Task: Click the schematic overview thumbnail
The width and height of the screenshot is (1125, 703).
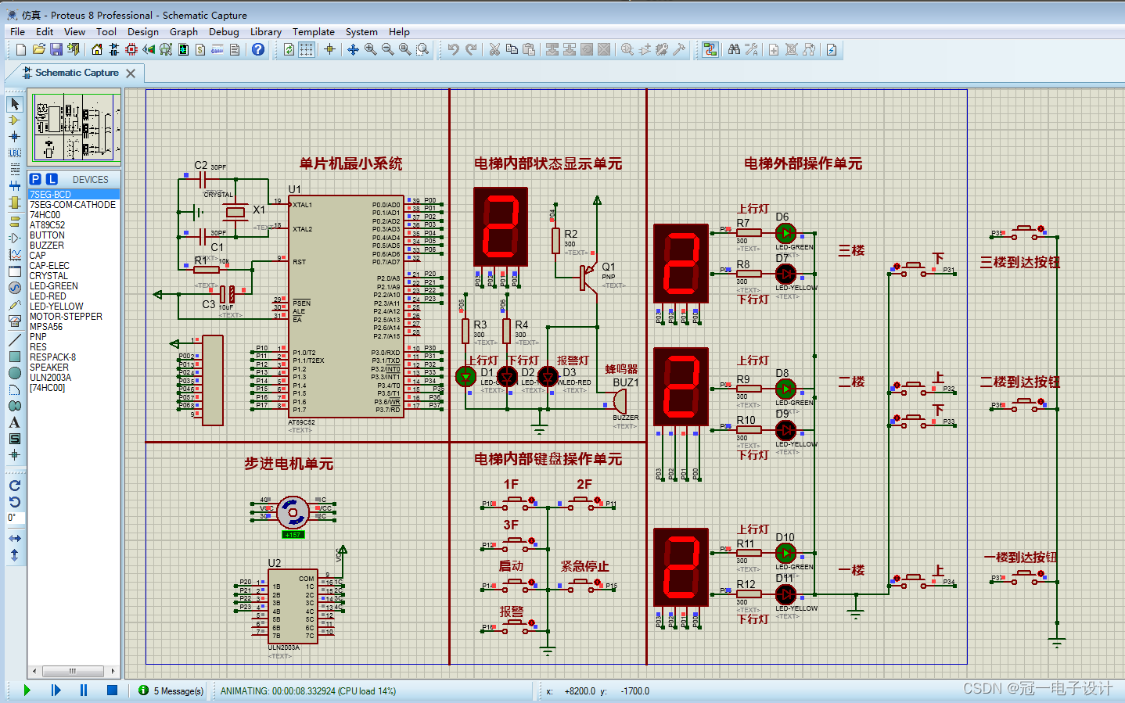Action: [74, 127]
